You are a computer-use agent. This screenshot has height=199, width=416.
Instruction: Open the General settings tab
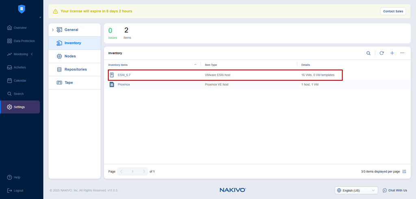pos(75,30)
